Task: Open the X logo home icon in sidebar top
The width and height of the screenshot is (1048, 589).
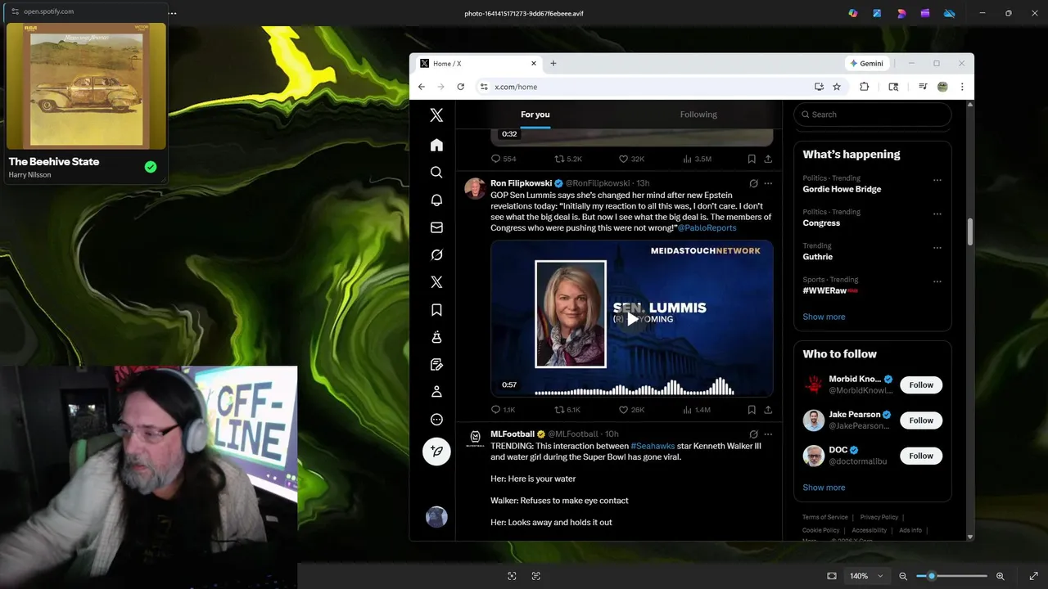Action: (436, 115)
